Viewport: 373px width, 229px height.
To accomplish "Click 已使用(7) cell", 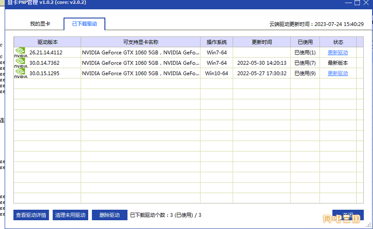I will tap(305, 63).
